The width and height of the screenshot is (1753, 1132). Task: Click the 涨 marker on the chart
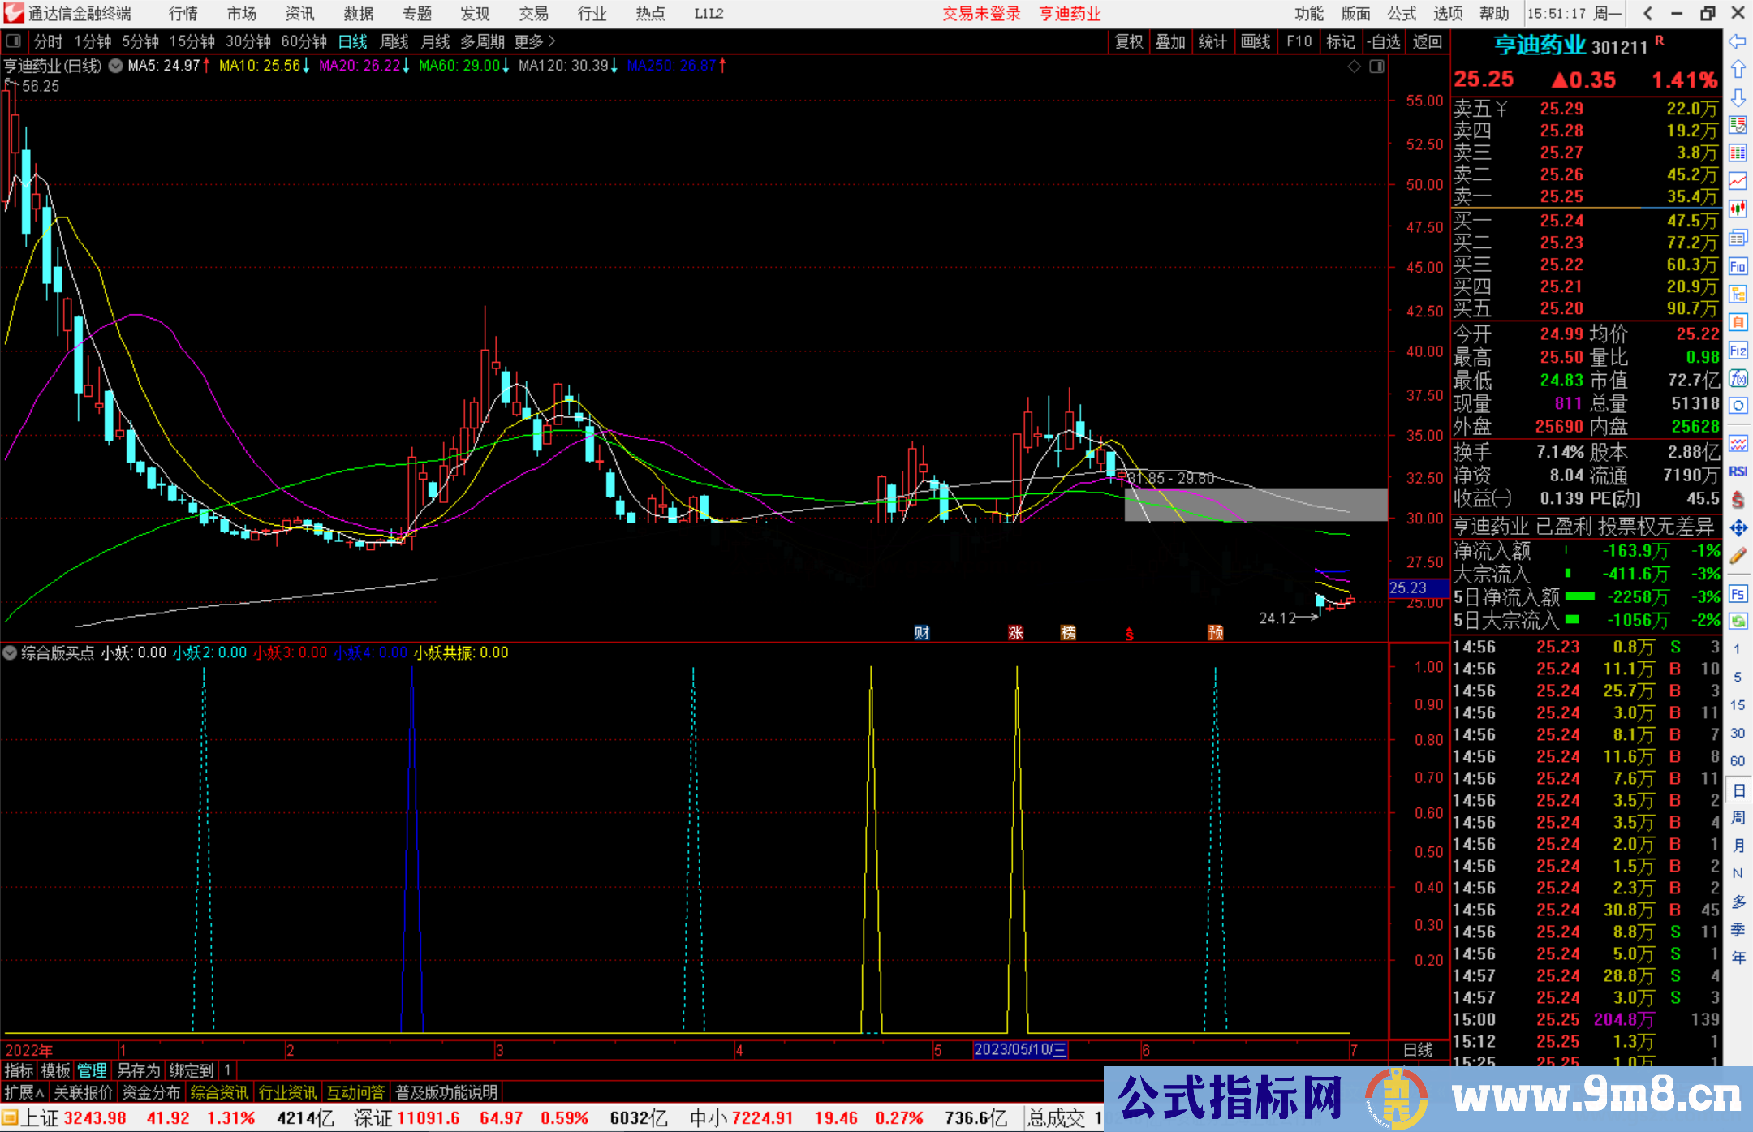click(x=1015, y=633)
